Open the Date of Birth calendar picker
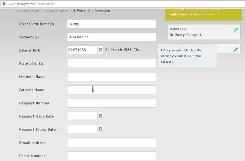 100,50
